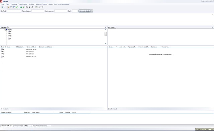Click the disconnect from server icon
The height and width of the screenshot is (131, 214).
pos(29,7)
